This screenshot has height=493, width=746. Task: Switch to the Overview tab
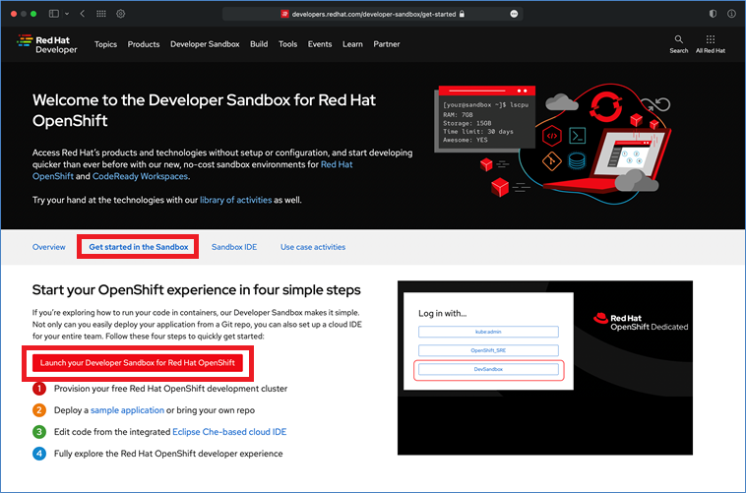tap(49, 247)
